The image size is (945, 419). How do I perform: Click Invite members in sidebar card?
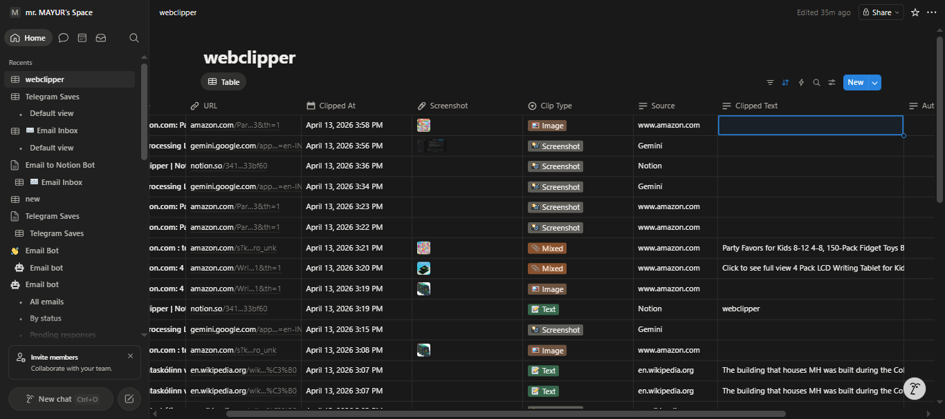[x=54, y=357]
